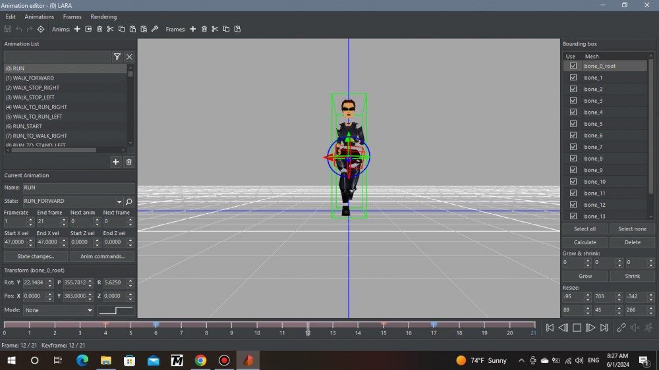The width and height of the screenshot is (659, 370).
Task: Click Resize -95 value stepper arrows
Action: 588,296
